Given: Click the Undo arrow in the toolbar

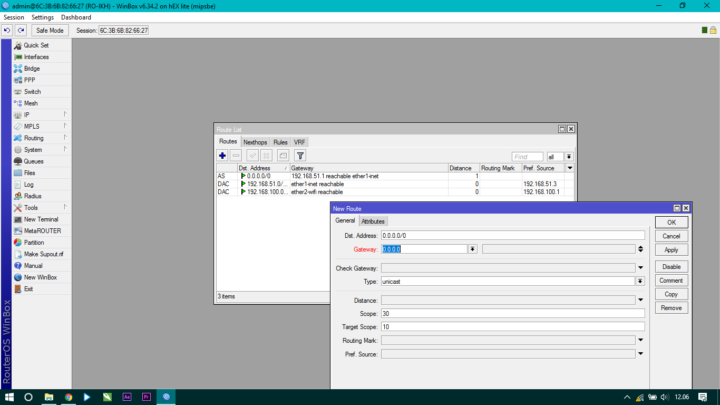Looking at the screenshot, I should 7,31.
